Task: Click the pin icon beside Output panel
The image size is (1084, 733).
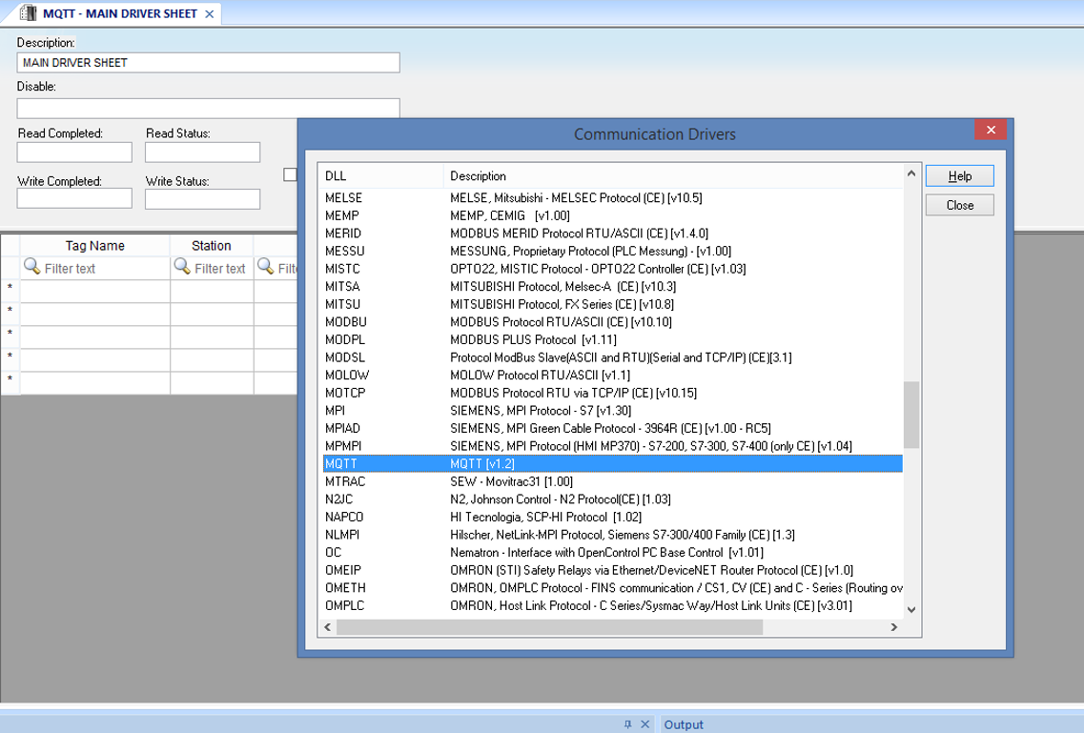Action: (x=627, y=724)
